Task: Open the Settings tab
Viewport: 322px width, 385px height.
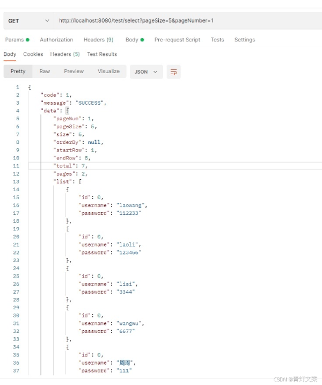Action: click(245, 40)
